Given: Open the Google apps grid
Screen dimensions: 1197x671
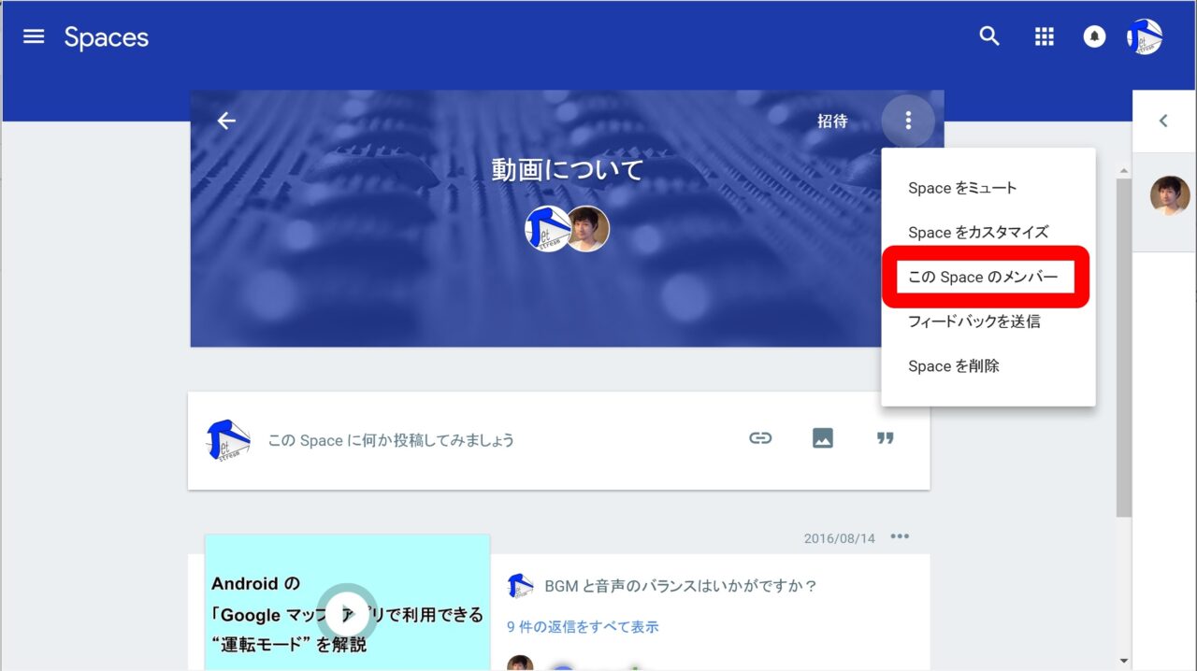Looking at the screenshot, I should pyautogui.click(x=1044, y=37).
